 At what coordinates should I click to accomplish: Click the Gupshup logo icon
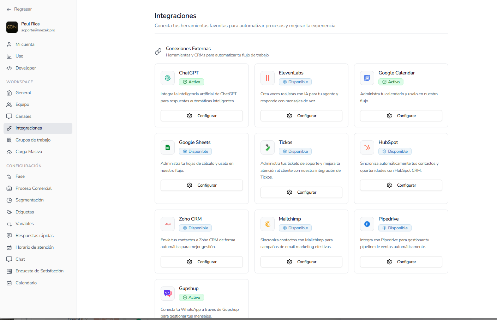pyautogui.click(x=168, y=294)
